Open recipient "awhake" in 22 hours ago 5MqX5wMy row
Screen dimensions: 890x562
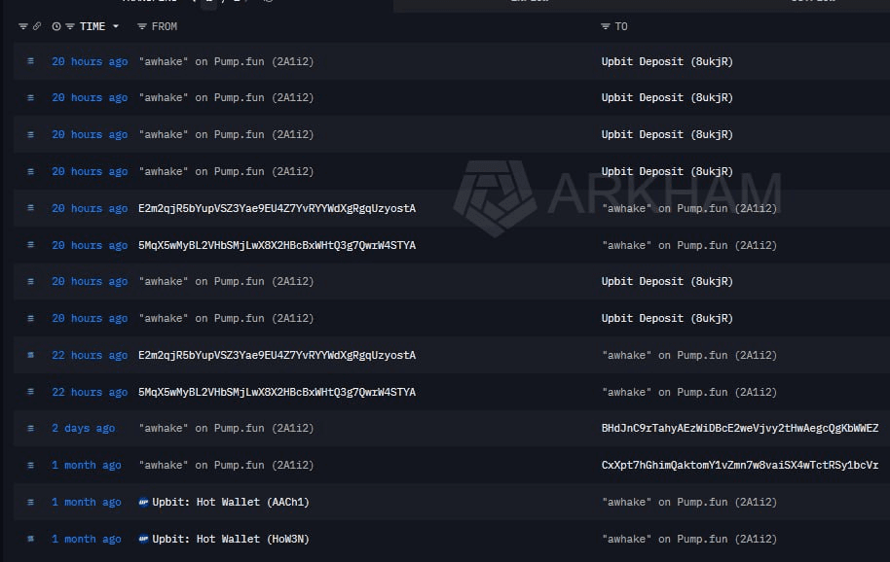click(689, 392)
